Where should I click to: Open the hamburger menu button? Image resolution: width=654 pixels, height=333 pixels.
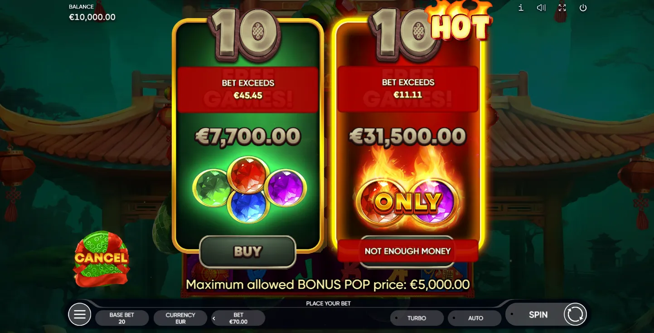point(80,314)
